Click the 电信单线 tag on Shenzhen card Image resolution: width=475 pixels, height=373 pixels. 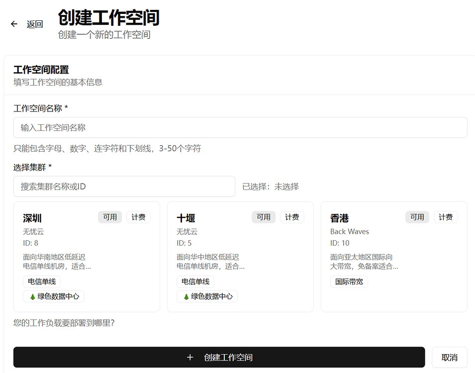(42, 281)
